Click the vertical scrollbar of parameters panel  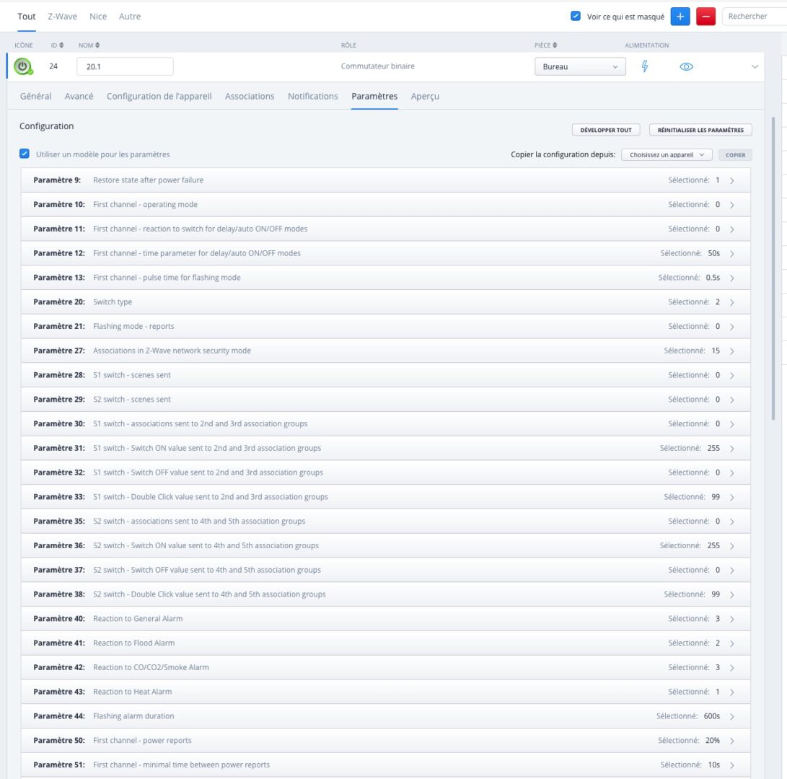774,267
